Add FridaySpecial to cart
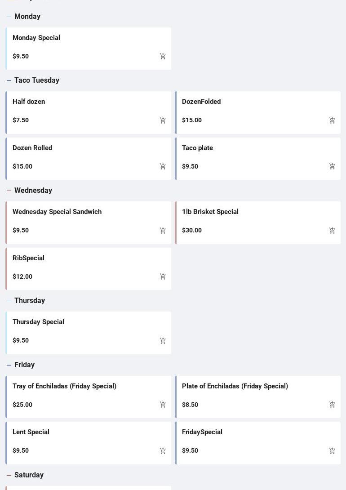The height and width of the screenshot is (490, 346). point(332,451)
